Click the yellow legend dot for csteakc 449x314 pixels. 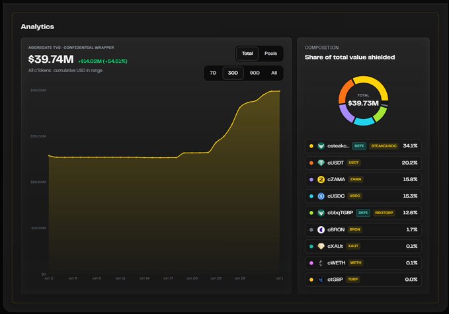coord(311,146)
